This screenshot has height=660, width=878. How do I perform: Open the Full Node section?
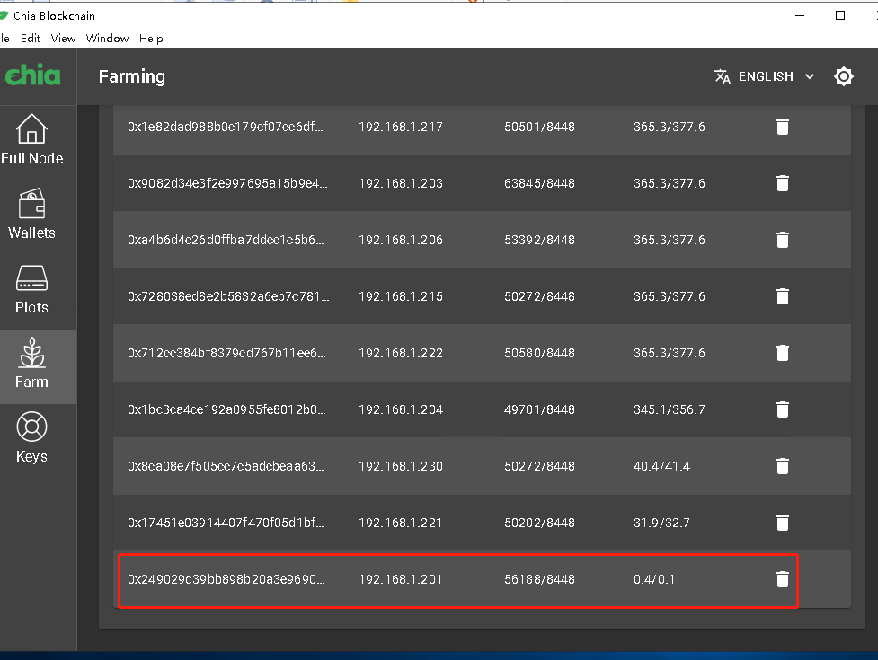point(32,140)
